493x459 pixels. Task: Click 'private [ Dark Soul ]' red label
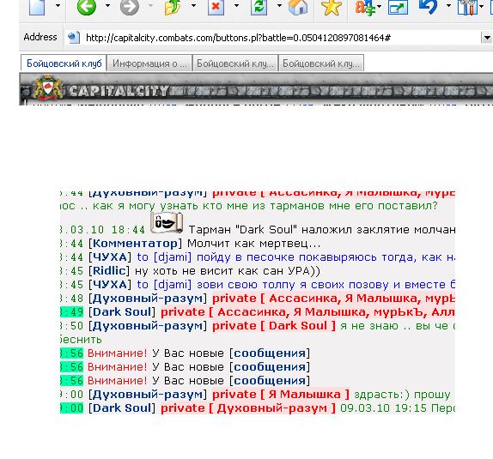click(x=274, y=326)
